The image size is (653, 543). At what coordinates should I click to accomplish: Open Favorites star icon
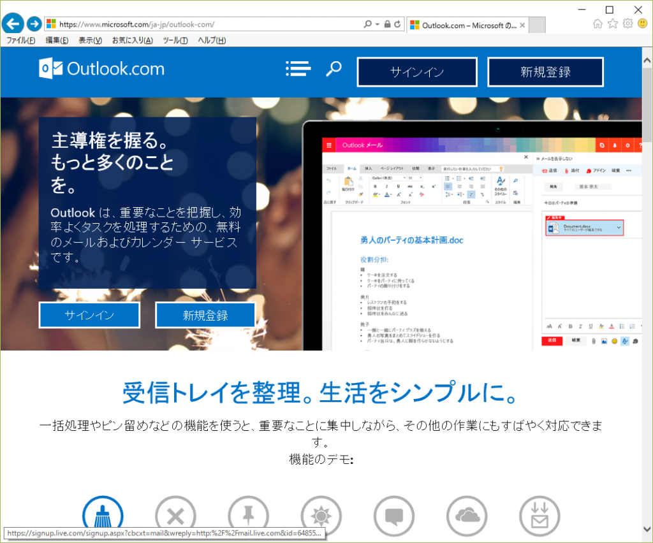click(613, 24)
